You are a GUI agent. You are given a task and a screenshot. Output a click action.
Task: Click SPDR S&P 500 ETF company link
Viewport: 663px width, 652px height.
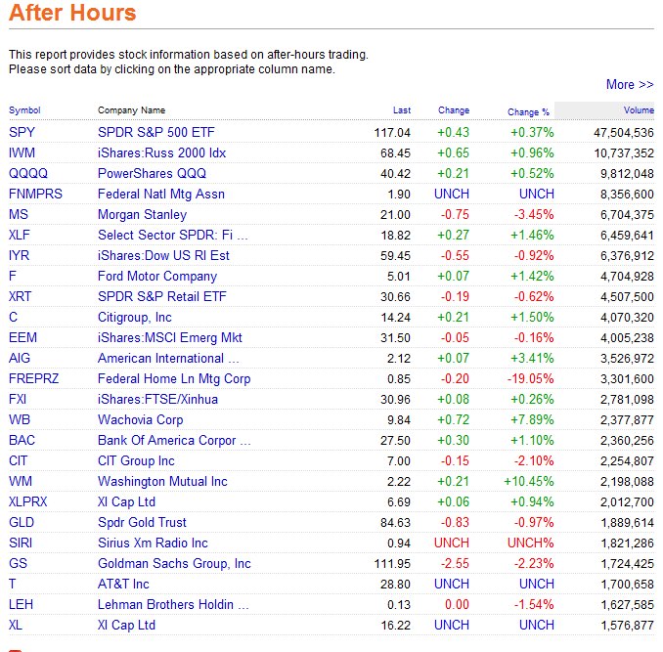point(155,132)
